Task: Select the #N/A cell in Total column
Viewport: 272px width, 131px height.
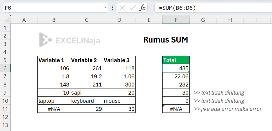Action: click(x=176, y=109)
